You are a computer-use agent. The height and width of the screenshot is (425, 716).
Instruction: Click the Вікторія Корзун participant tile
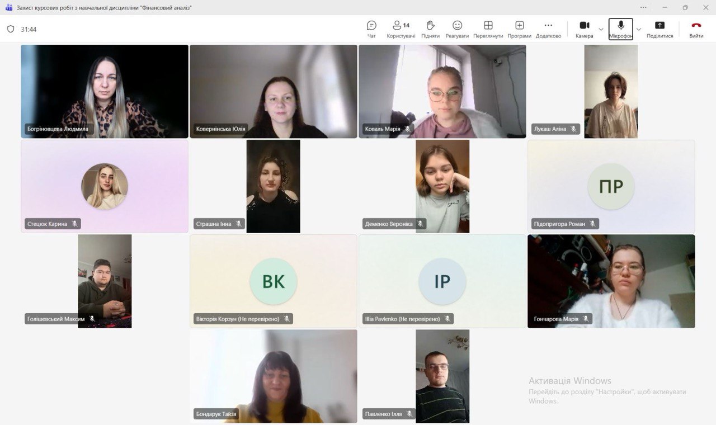[273, 281]
